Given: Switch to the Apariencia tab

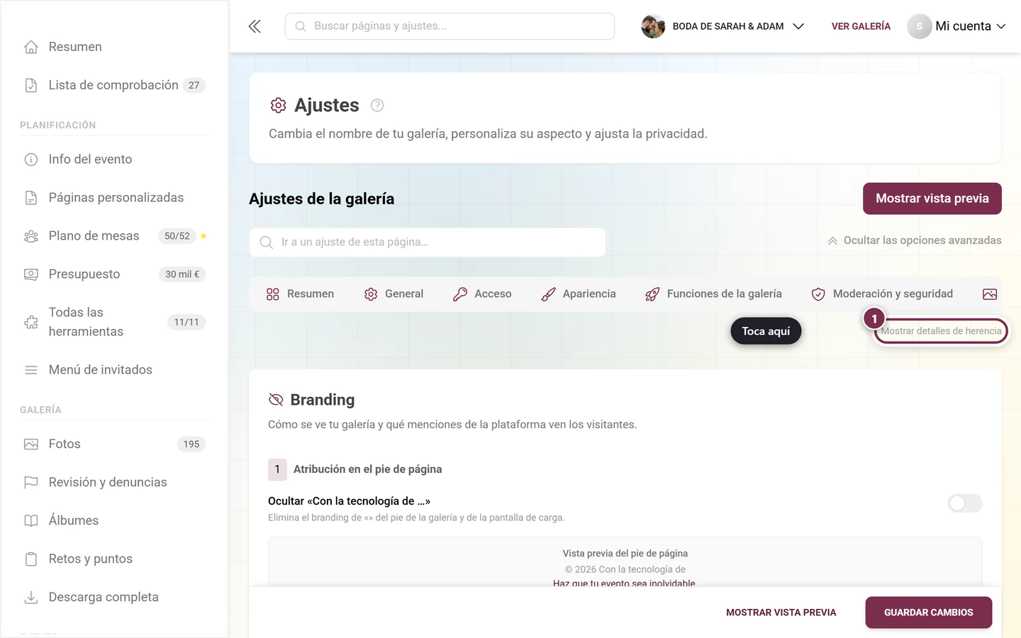Looking at the screenshot, I should (579, 294).
